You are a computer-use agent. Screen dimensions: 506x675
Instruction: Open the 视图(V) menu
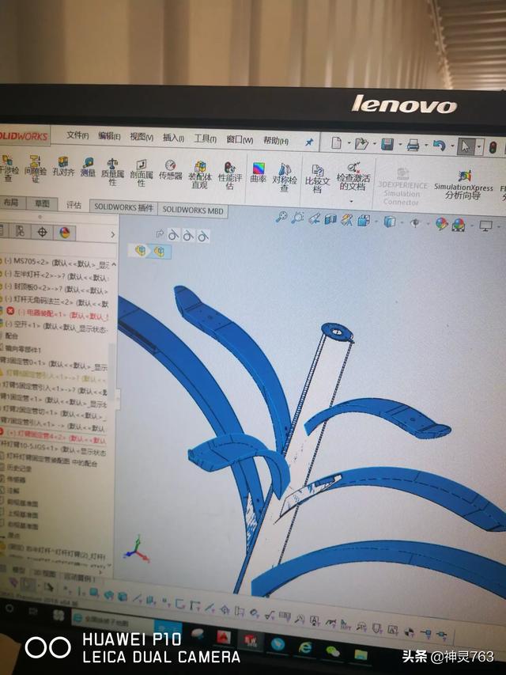(x=142, y=137)
